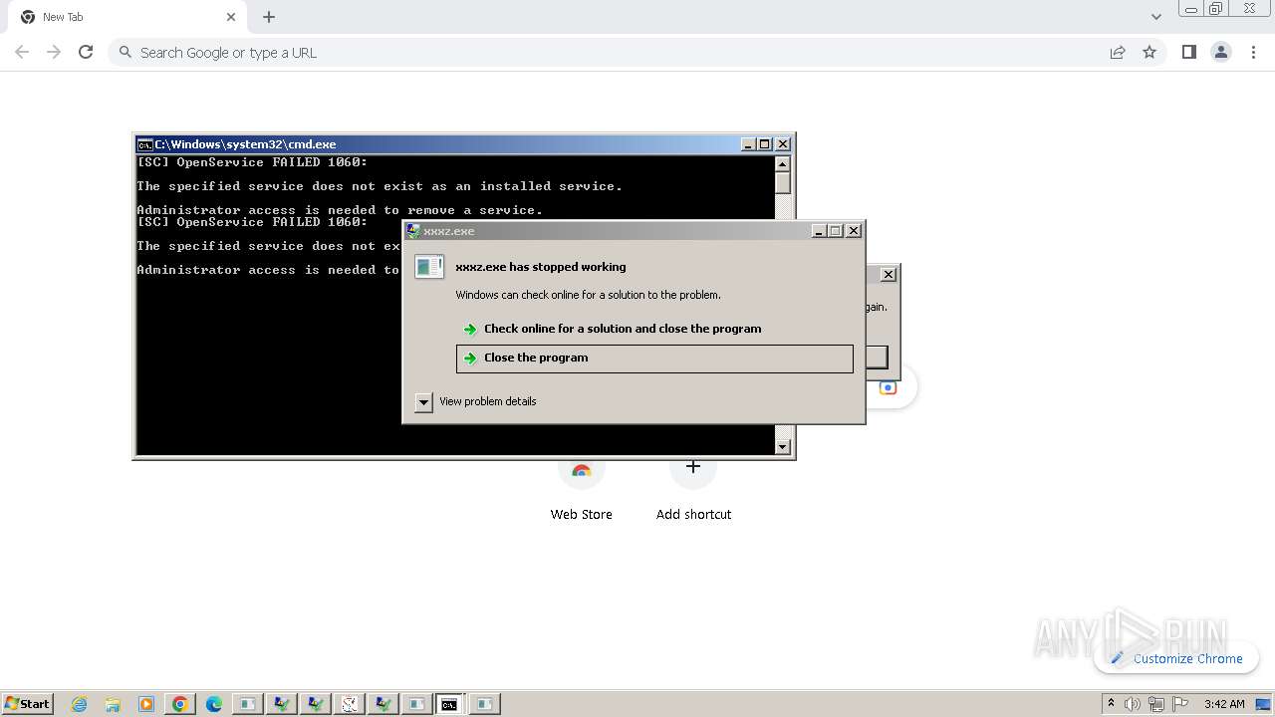
Task: Switch to the cmd.exe taskbar button
Action: click(x=450, y=704)
